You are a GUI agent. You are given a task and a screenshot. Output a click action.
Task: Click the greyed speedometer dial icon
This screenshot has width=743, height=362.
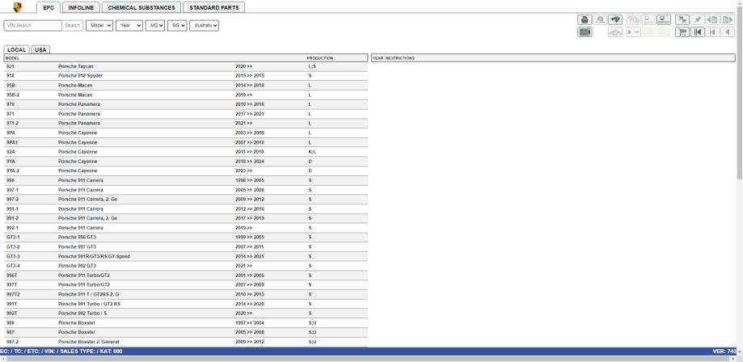point(600,19)
